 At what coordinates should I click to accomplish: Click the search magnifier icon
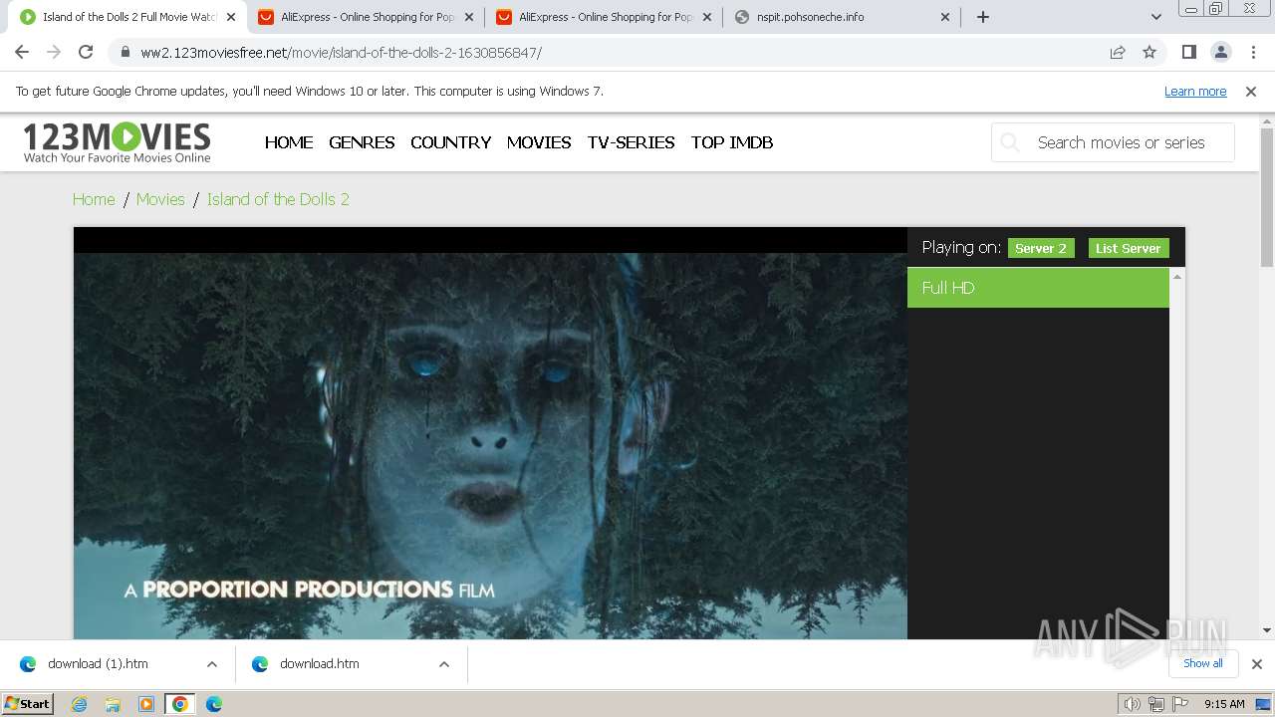coord(1010,142)
